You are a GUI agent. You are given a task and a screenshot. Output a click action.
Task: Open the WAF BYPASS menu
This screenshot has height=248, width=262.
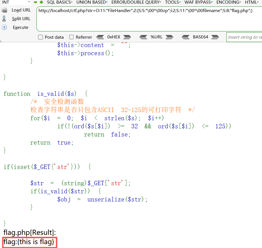tap(198, 2)
